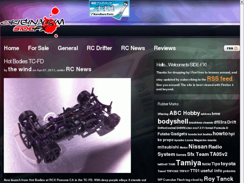Select the Magazine tag
The image size is (244, 183).
[x=200, y=140]
